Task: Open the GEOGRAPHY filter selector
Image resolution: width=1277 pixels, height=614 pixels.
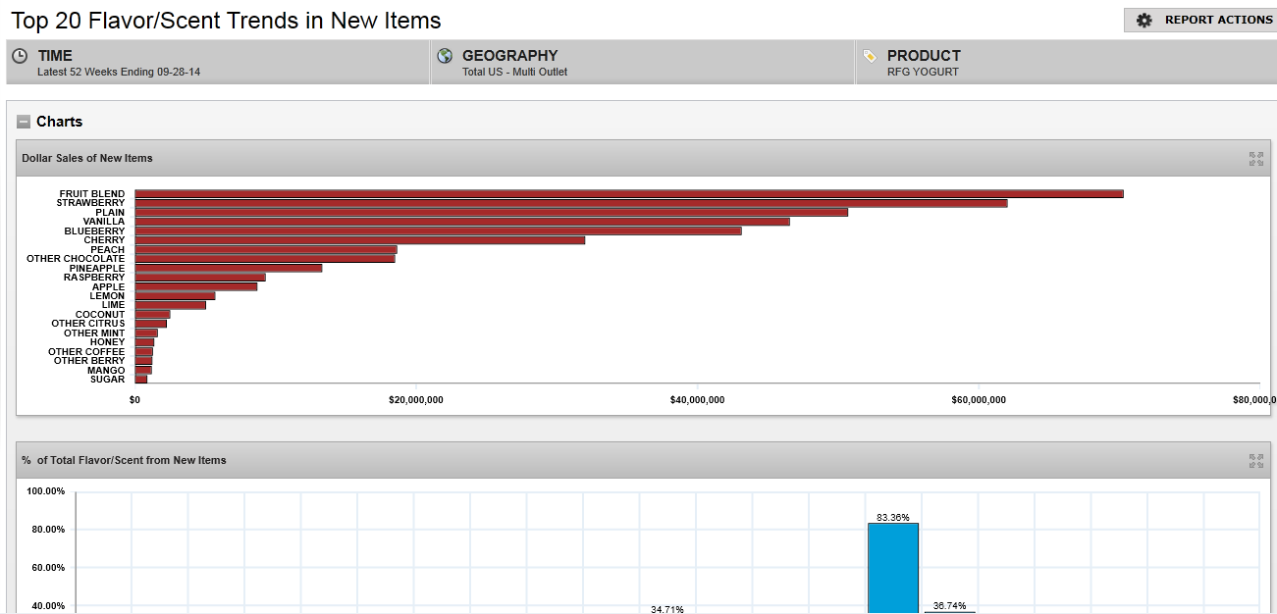Action: pos(642,63)
